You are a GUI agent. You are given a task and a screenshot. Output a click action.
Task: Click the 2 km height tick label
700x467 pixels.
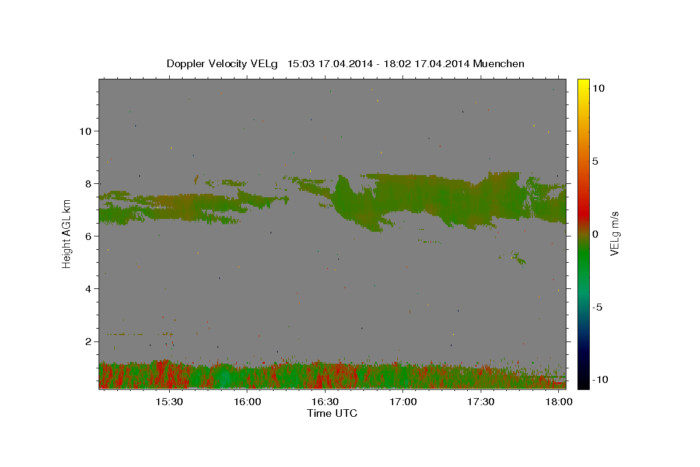(x=89, y=341)
